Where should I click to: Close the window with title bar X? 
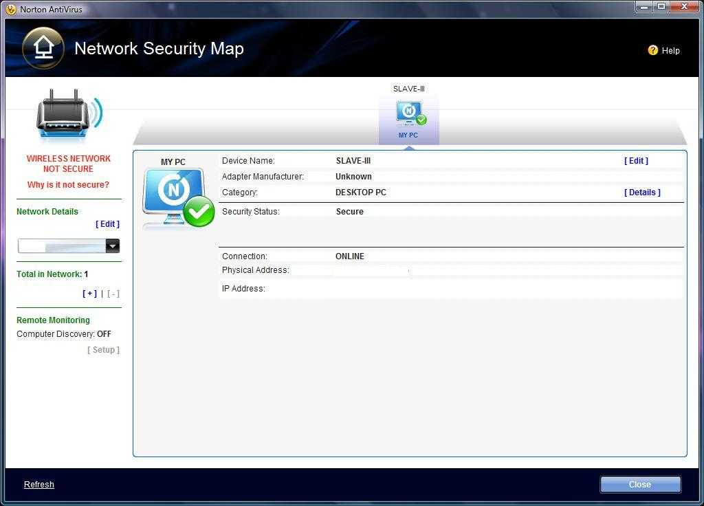(684, 7)
